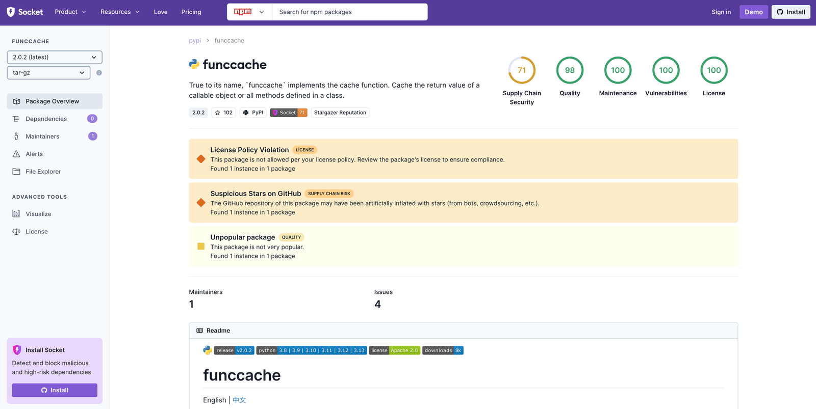Screen dimensions: 816x409
Task: Click Sign in link
Action: coord(721,12)
